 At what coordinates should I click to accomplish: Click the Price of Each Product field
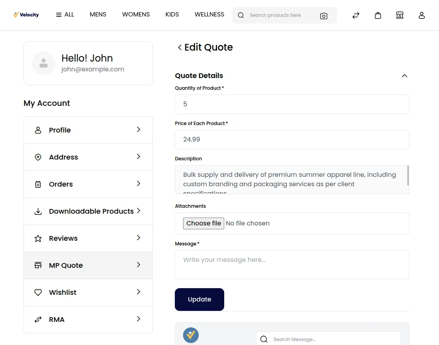[292, 140]
